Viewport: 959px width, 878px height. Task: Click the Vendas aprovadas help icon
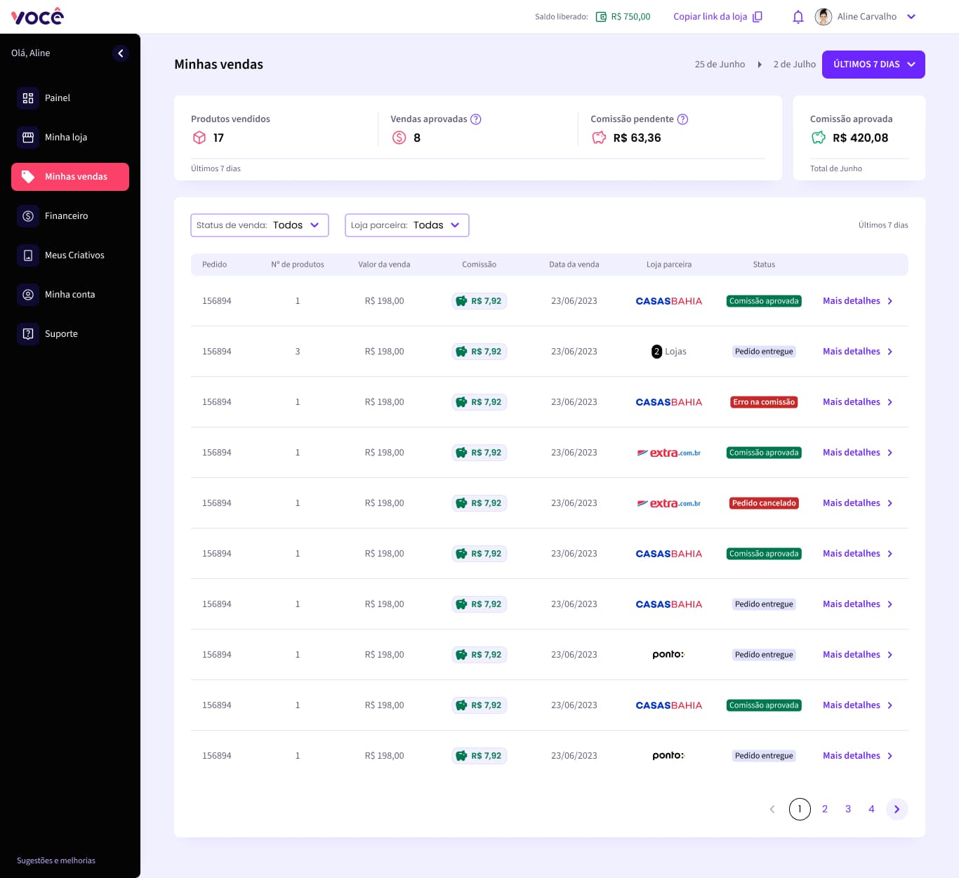476,119
